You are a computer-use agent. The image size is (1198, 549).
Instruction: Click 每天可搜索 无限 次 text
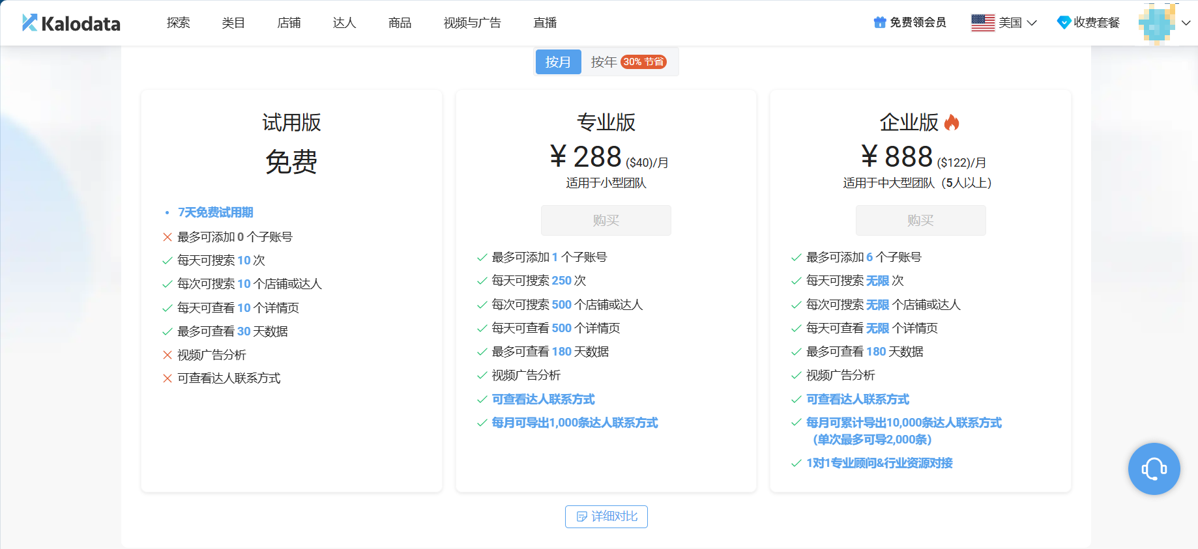[855, 281]
